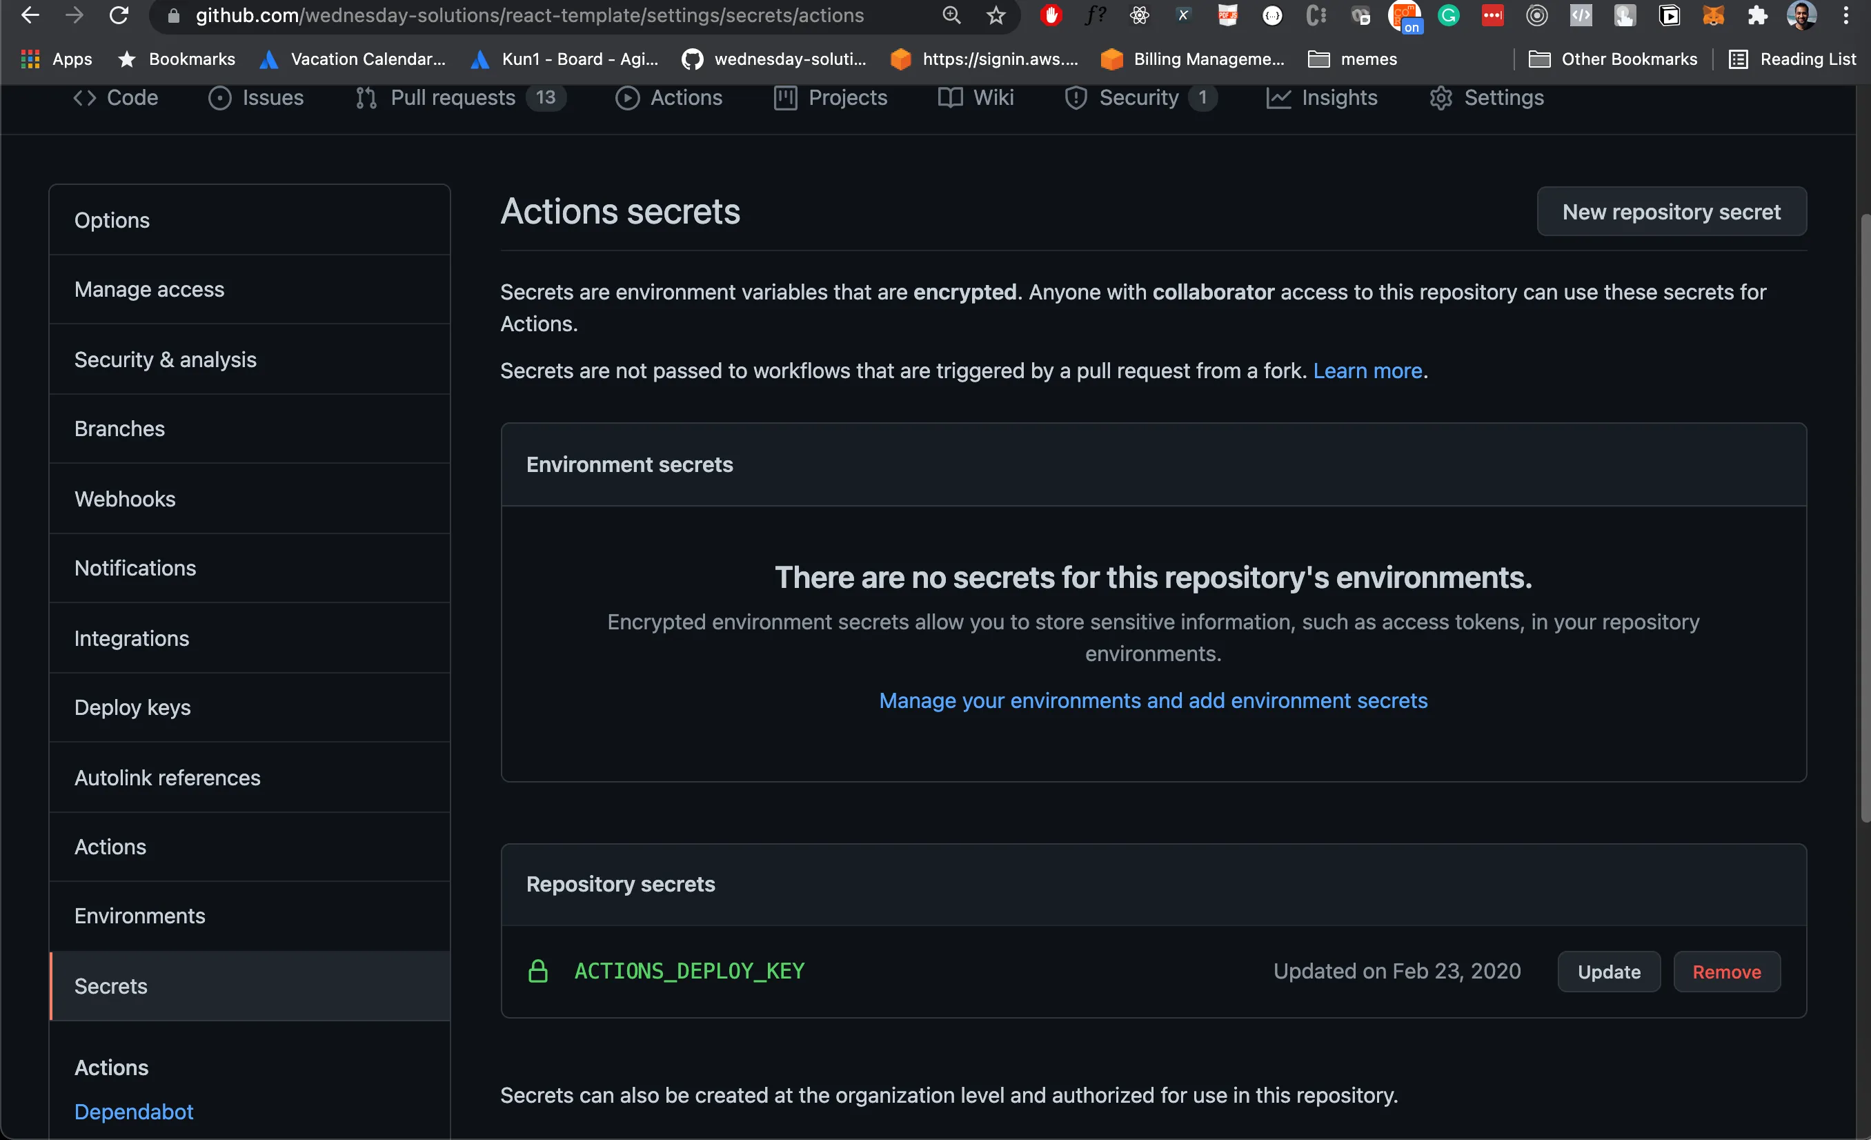The image size is (1871, 1140).
Task: Select Options in the settings sidebar
Action: (x=250, y=220)
